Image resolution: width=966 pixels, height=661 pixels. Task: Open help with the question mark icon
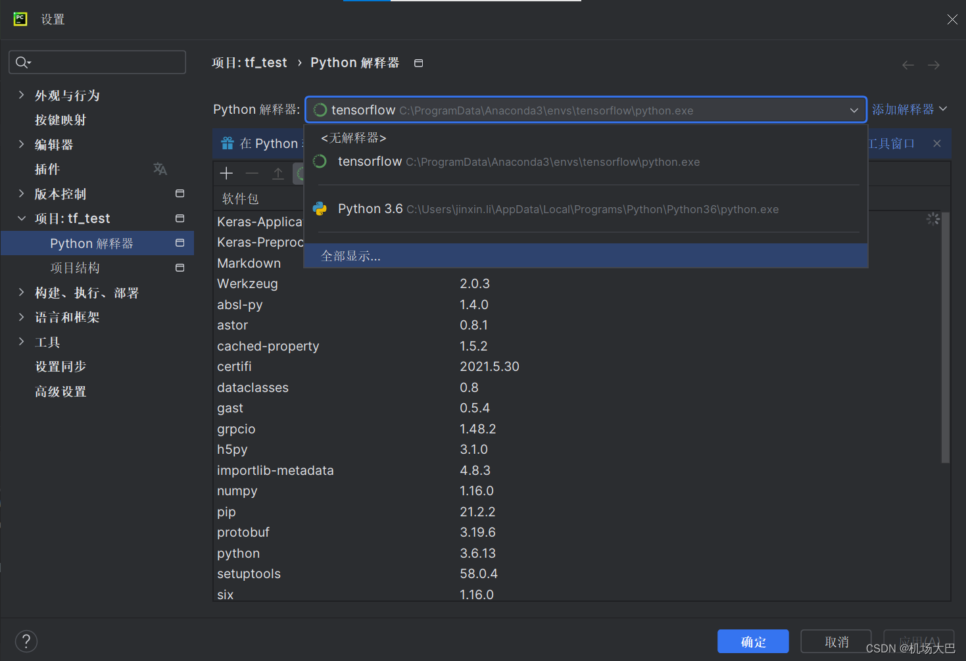26,641
